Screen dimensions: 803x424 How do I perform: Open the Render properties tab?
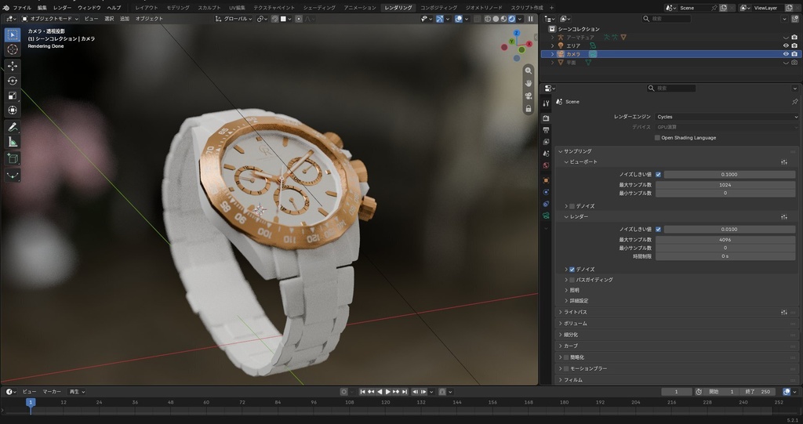tap(546, 118)
